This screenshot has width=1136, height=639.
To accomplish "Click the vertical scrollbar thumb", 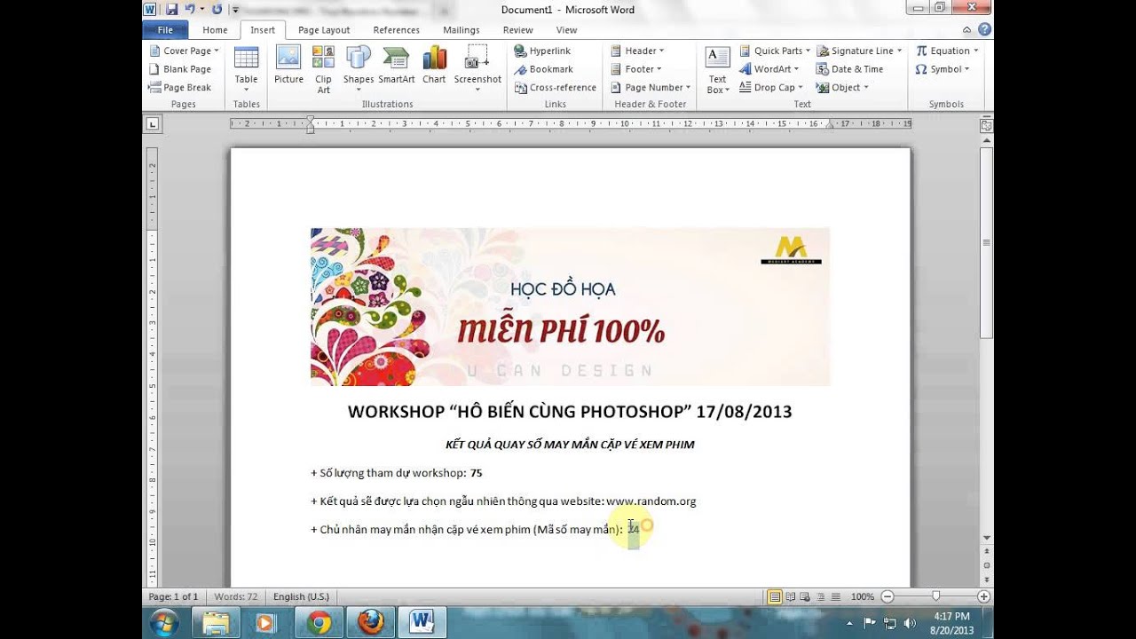I will pos(986,242).
